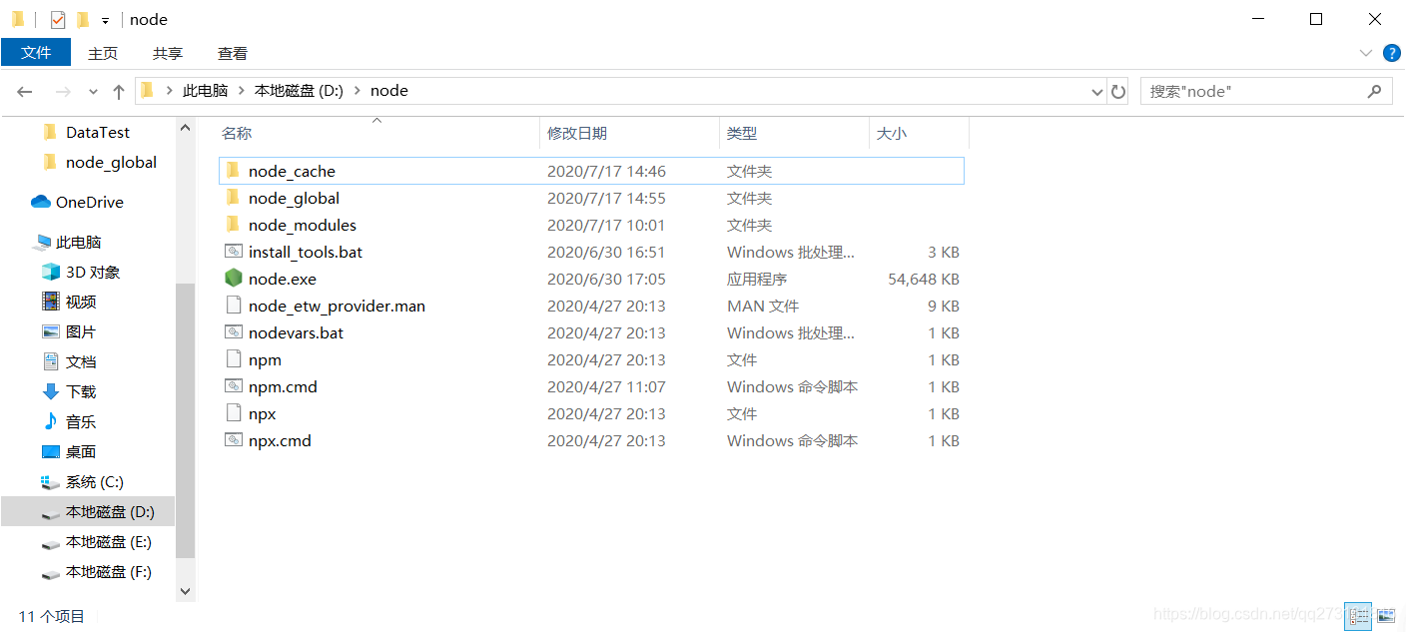This screenshot has height=632, width=1406.
Task: Switch to details view layout icon
Action: point(1359,617)
